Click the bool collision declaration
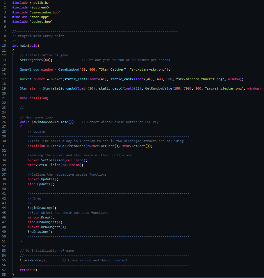This screenshot has height=278, width=264. click(34, 98)
